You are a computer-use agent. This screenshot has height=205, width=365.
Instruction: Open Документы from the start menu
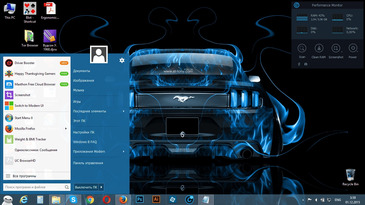point(81,71)
